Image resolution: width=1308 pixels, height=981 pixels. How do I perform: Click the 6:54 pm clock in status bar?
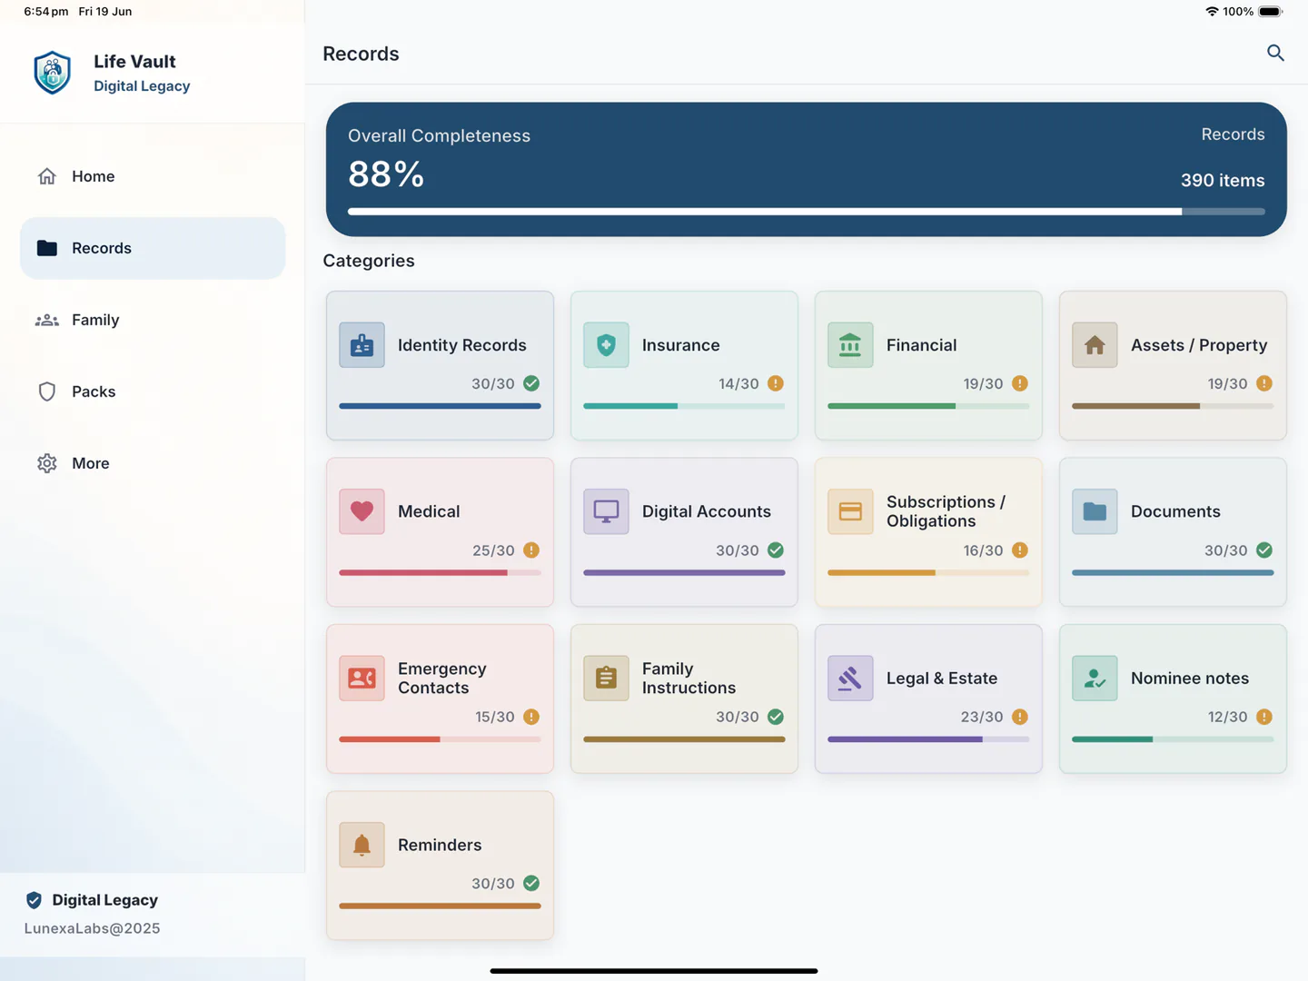coord(46,12)
